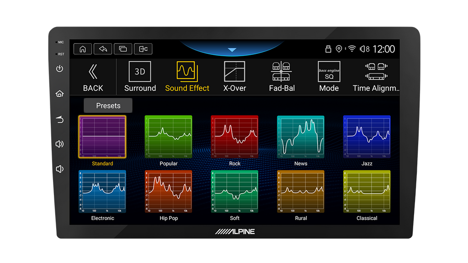The width and height of the screenshot is (468, 263).
Task: Tap the Wi-Fi status icon
Action: coord(352,49)
